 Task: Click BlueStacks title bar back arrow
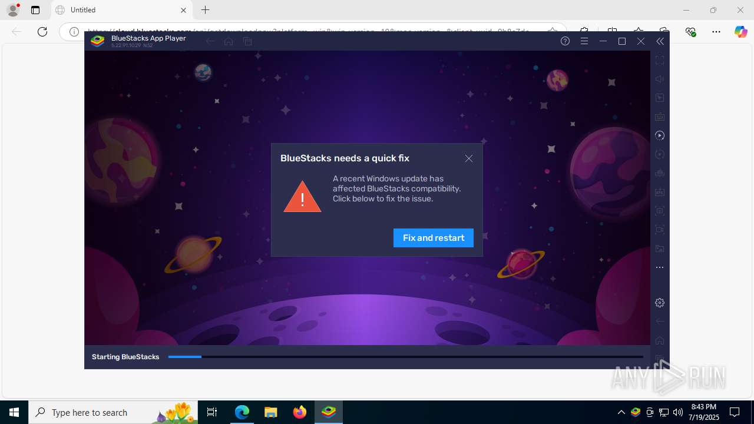(x=210, y=41)
